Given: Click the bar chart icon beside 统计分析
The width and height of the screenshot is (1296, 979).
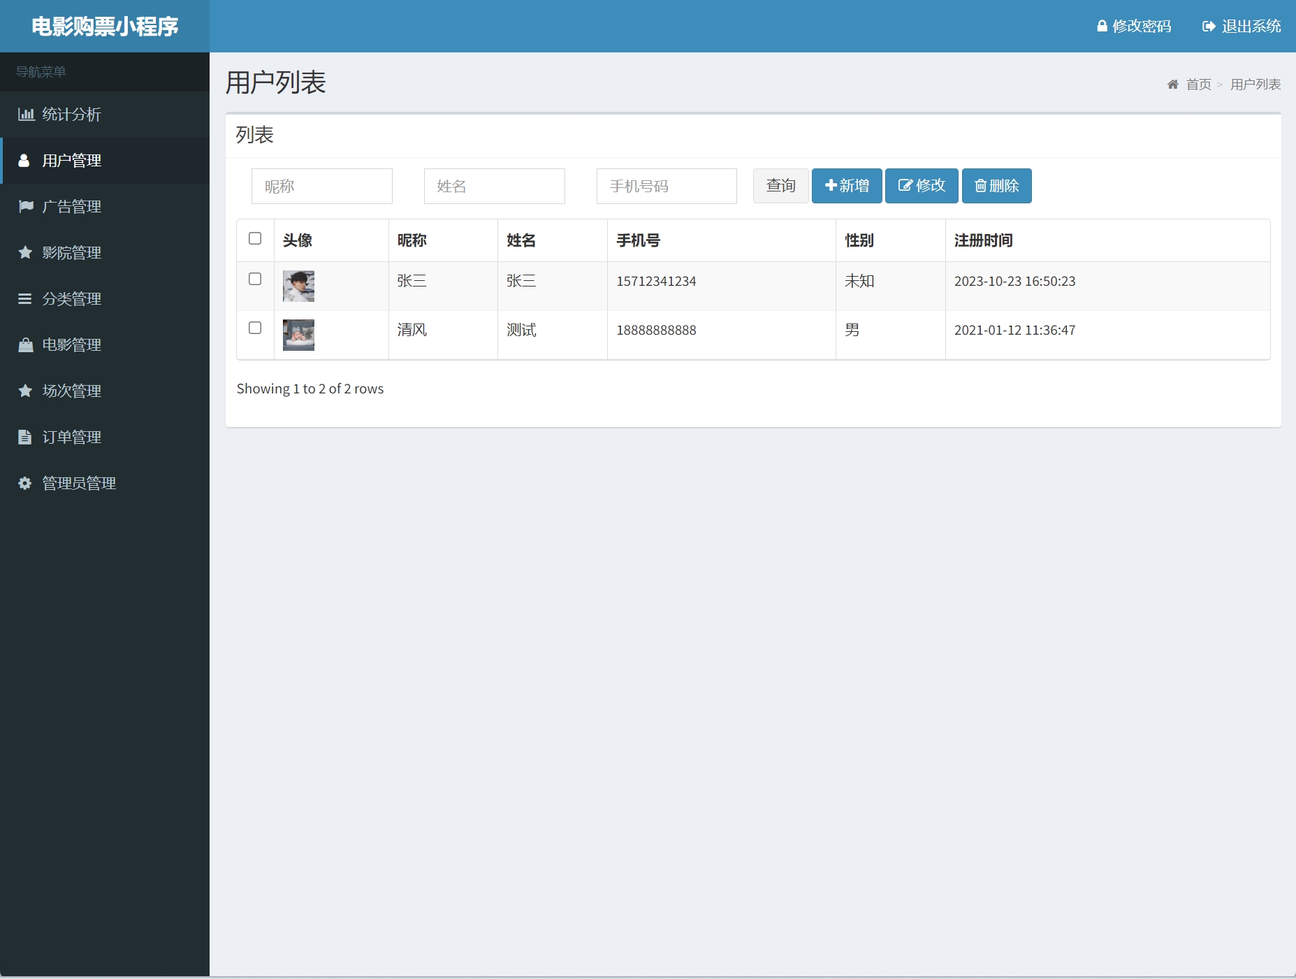Looking at the screenshot, I should 26,115.
